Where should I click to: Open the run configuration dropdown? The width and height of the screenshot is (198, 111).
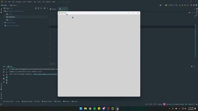(x=171, y=5)
